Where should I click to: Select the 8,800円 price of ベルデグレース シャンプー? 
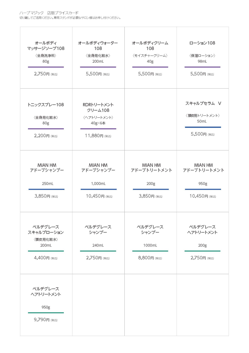[x=146, y=258]
